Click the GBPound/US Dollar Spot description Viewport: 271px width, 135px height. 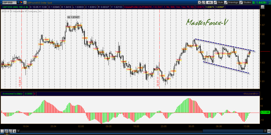tap(40, 2)
